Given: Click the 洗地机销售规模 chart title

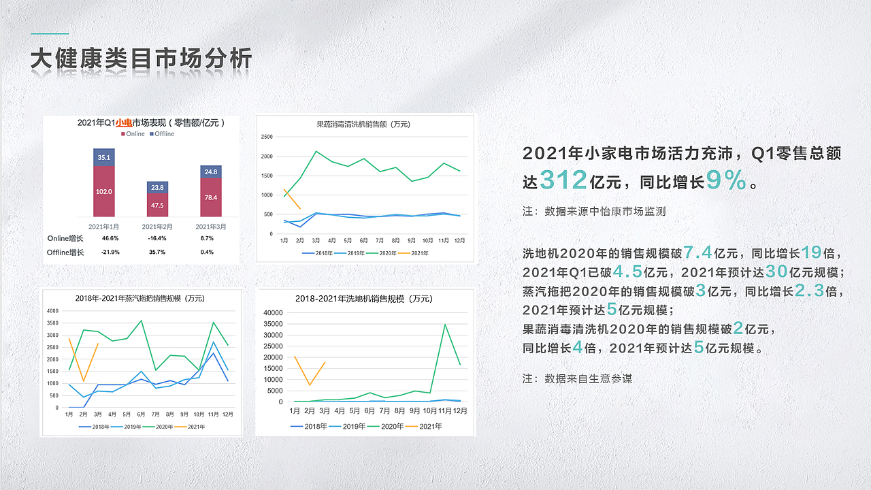Looking at the screenshot, I should 364,299.
